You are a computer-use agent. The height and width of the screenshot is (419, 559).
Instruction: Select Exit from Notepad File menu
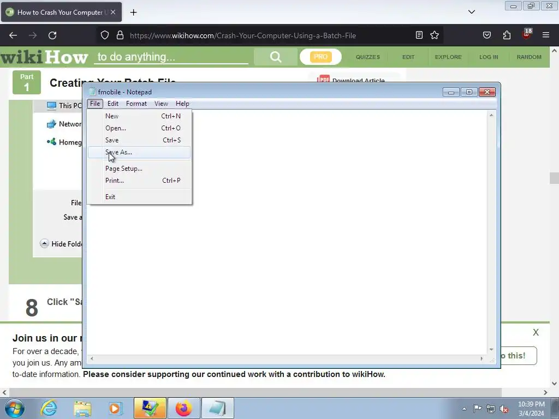[139, 196]
